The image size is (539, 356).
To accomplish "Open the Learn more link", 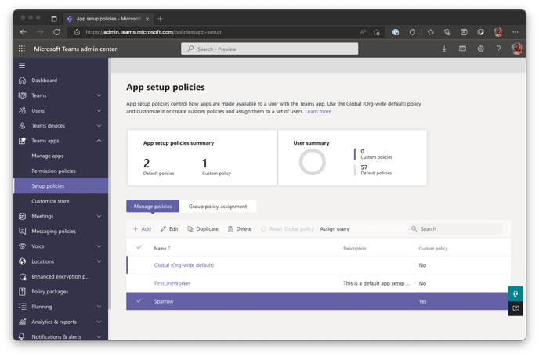I will (x=318, y=111).
